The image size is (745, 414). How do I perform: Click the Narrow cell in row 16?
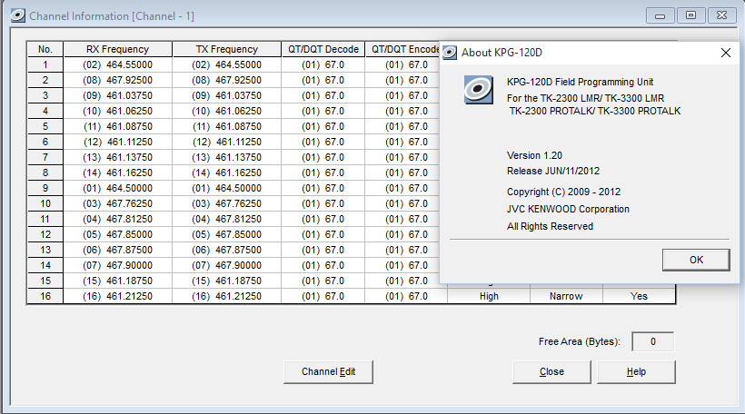point(566,296)
